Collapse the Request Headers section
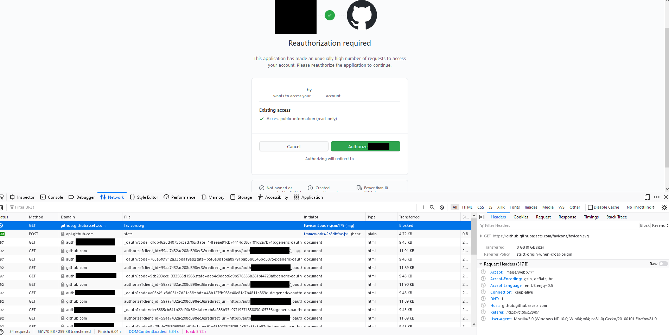Screen dimensions: 669x335 (x=481, y=264)
